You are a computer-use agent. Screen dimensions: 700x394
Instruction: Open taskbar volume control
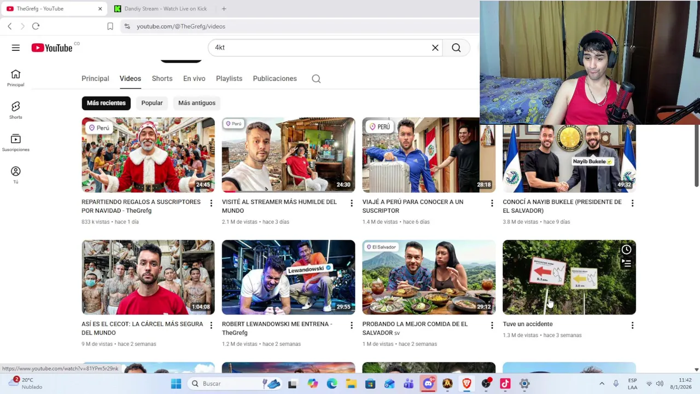point(660,384)
